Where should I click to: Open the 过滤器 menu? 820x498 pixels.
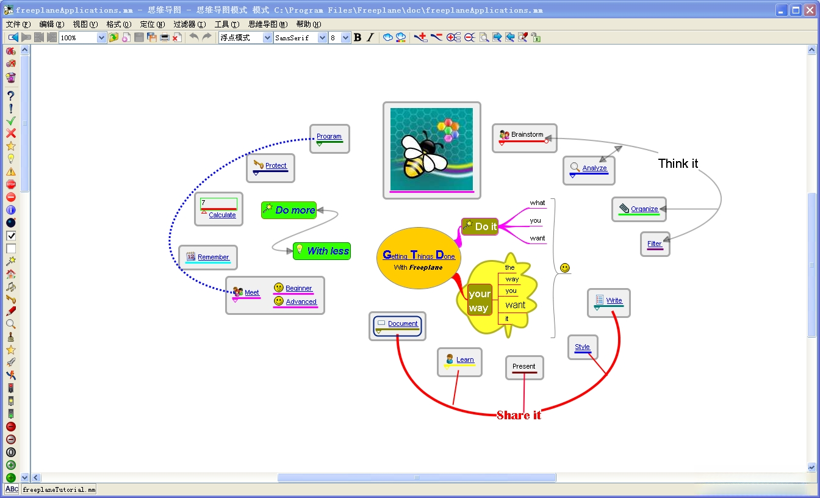pos(189,24)
